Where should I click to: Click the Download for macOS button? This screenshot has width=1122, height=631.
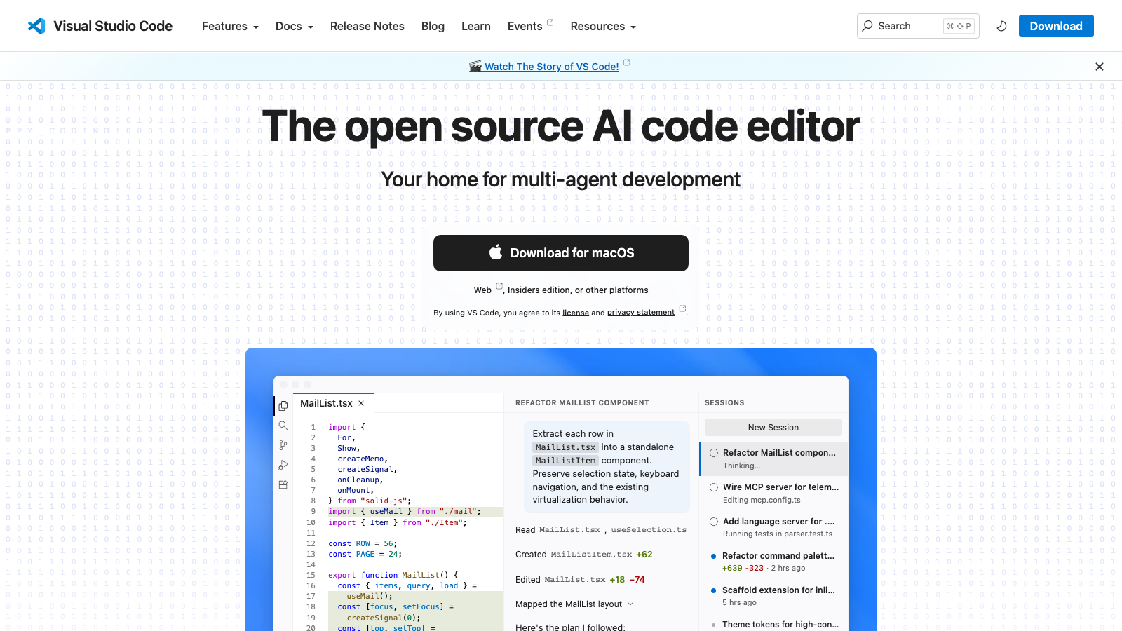[x=561, y=253]
